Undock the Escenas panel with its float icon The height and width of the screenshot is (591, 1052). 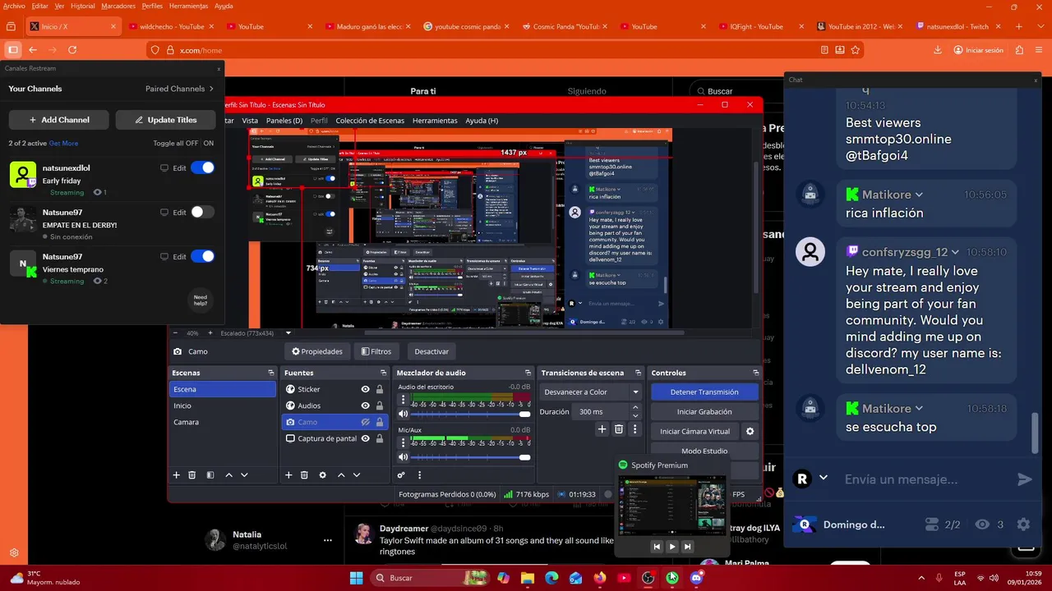[271, 373]
